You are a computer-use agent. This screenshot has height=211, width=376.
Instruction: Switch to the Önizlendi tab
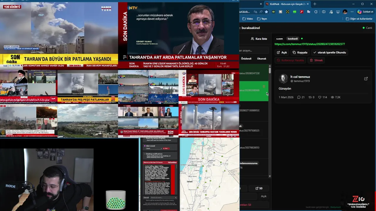pyautogui.click(x=246, y=59)
